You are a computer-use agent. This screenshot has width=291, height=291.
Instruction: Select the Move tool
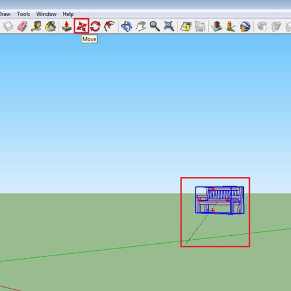pyautogui.click(x=81, y=26)
